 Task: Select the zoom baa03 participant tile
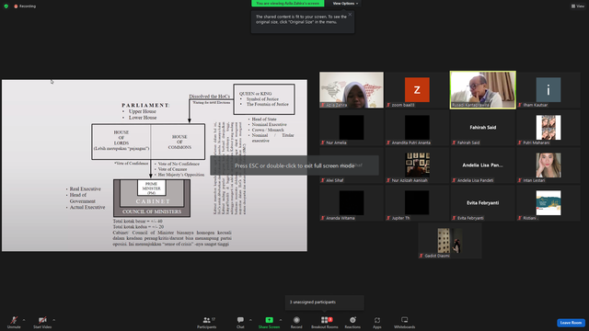pos(417,90)
